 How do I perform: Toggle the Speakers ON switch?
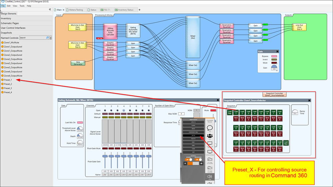[x=188, y=159]
